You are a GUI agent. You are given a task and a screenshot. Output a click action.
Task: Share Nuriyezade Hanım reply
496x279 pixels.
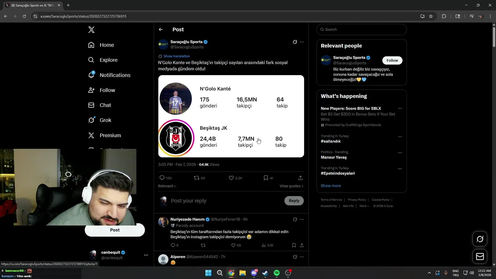(302, 245)
